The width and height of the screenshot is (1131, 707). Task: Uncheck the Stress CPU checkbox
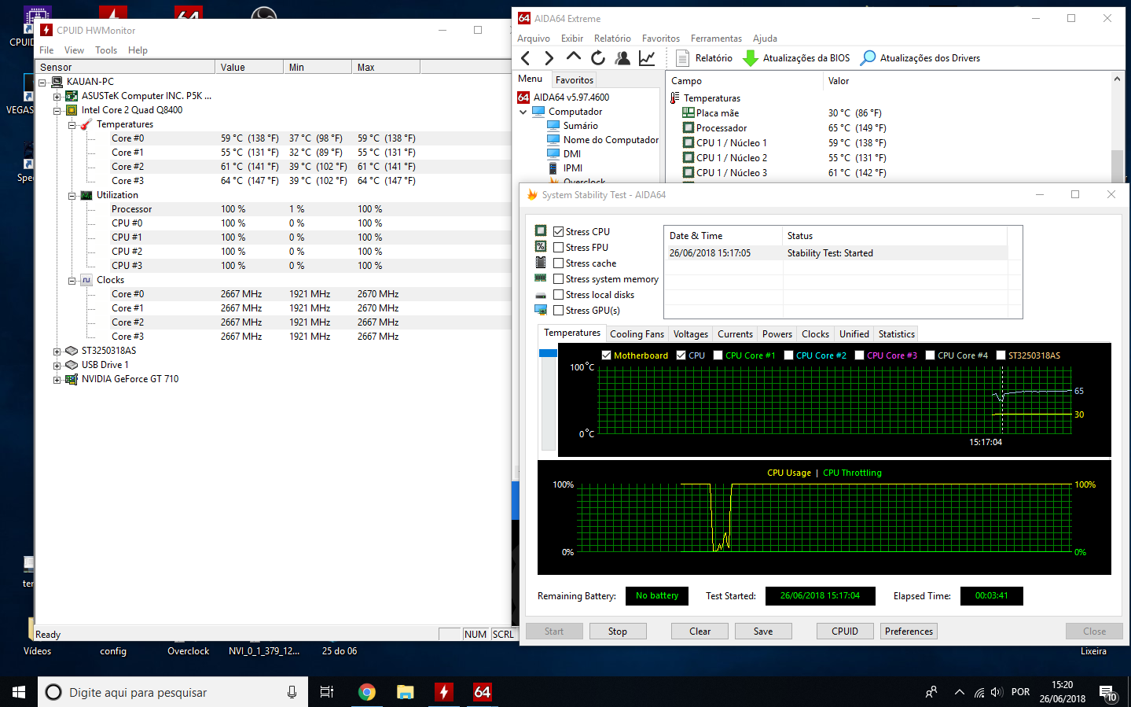click(x=559, y=232)
